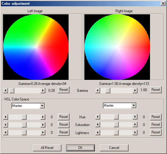The image size is (167, 154).
Task: Click right image Hue decrease arrow
Action: tap(98, 117)
